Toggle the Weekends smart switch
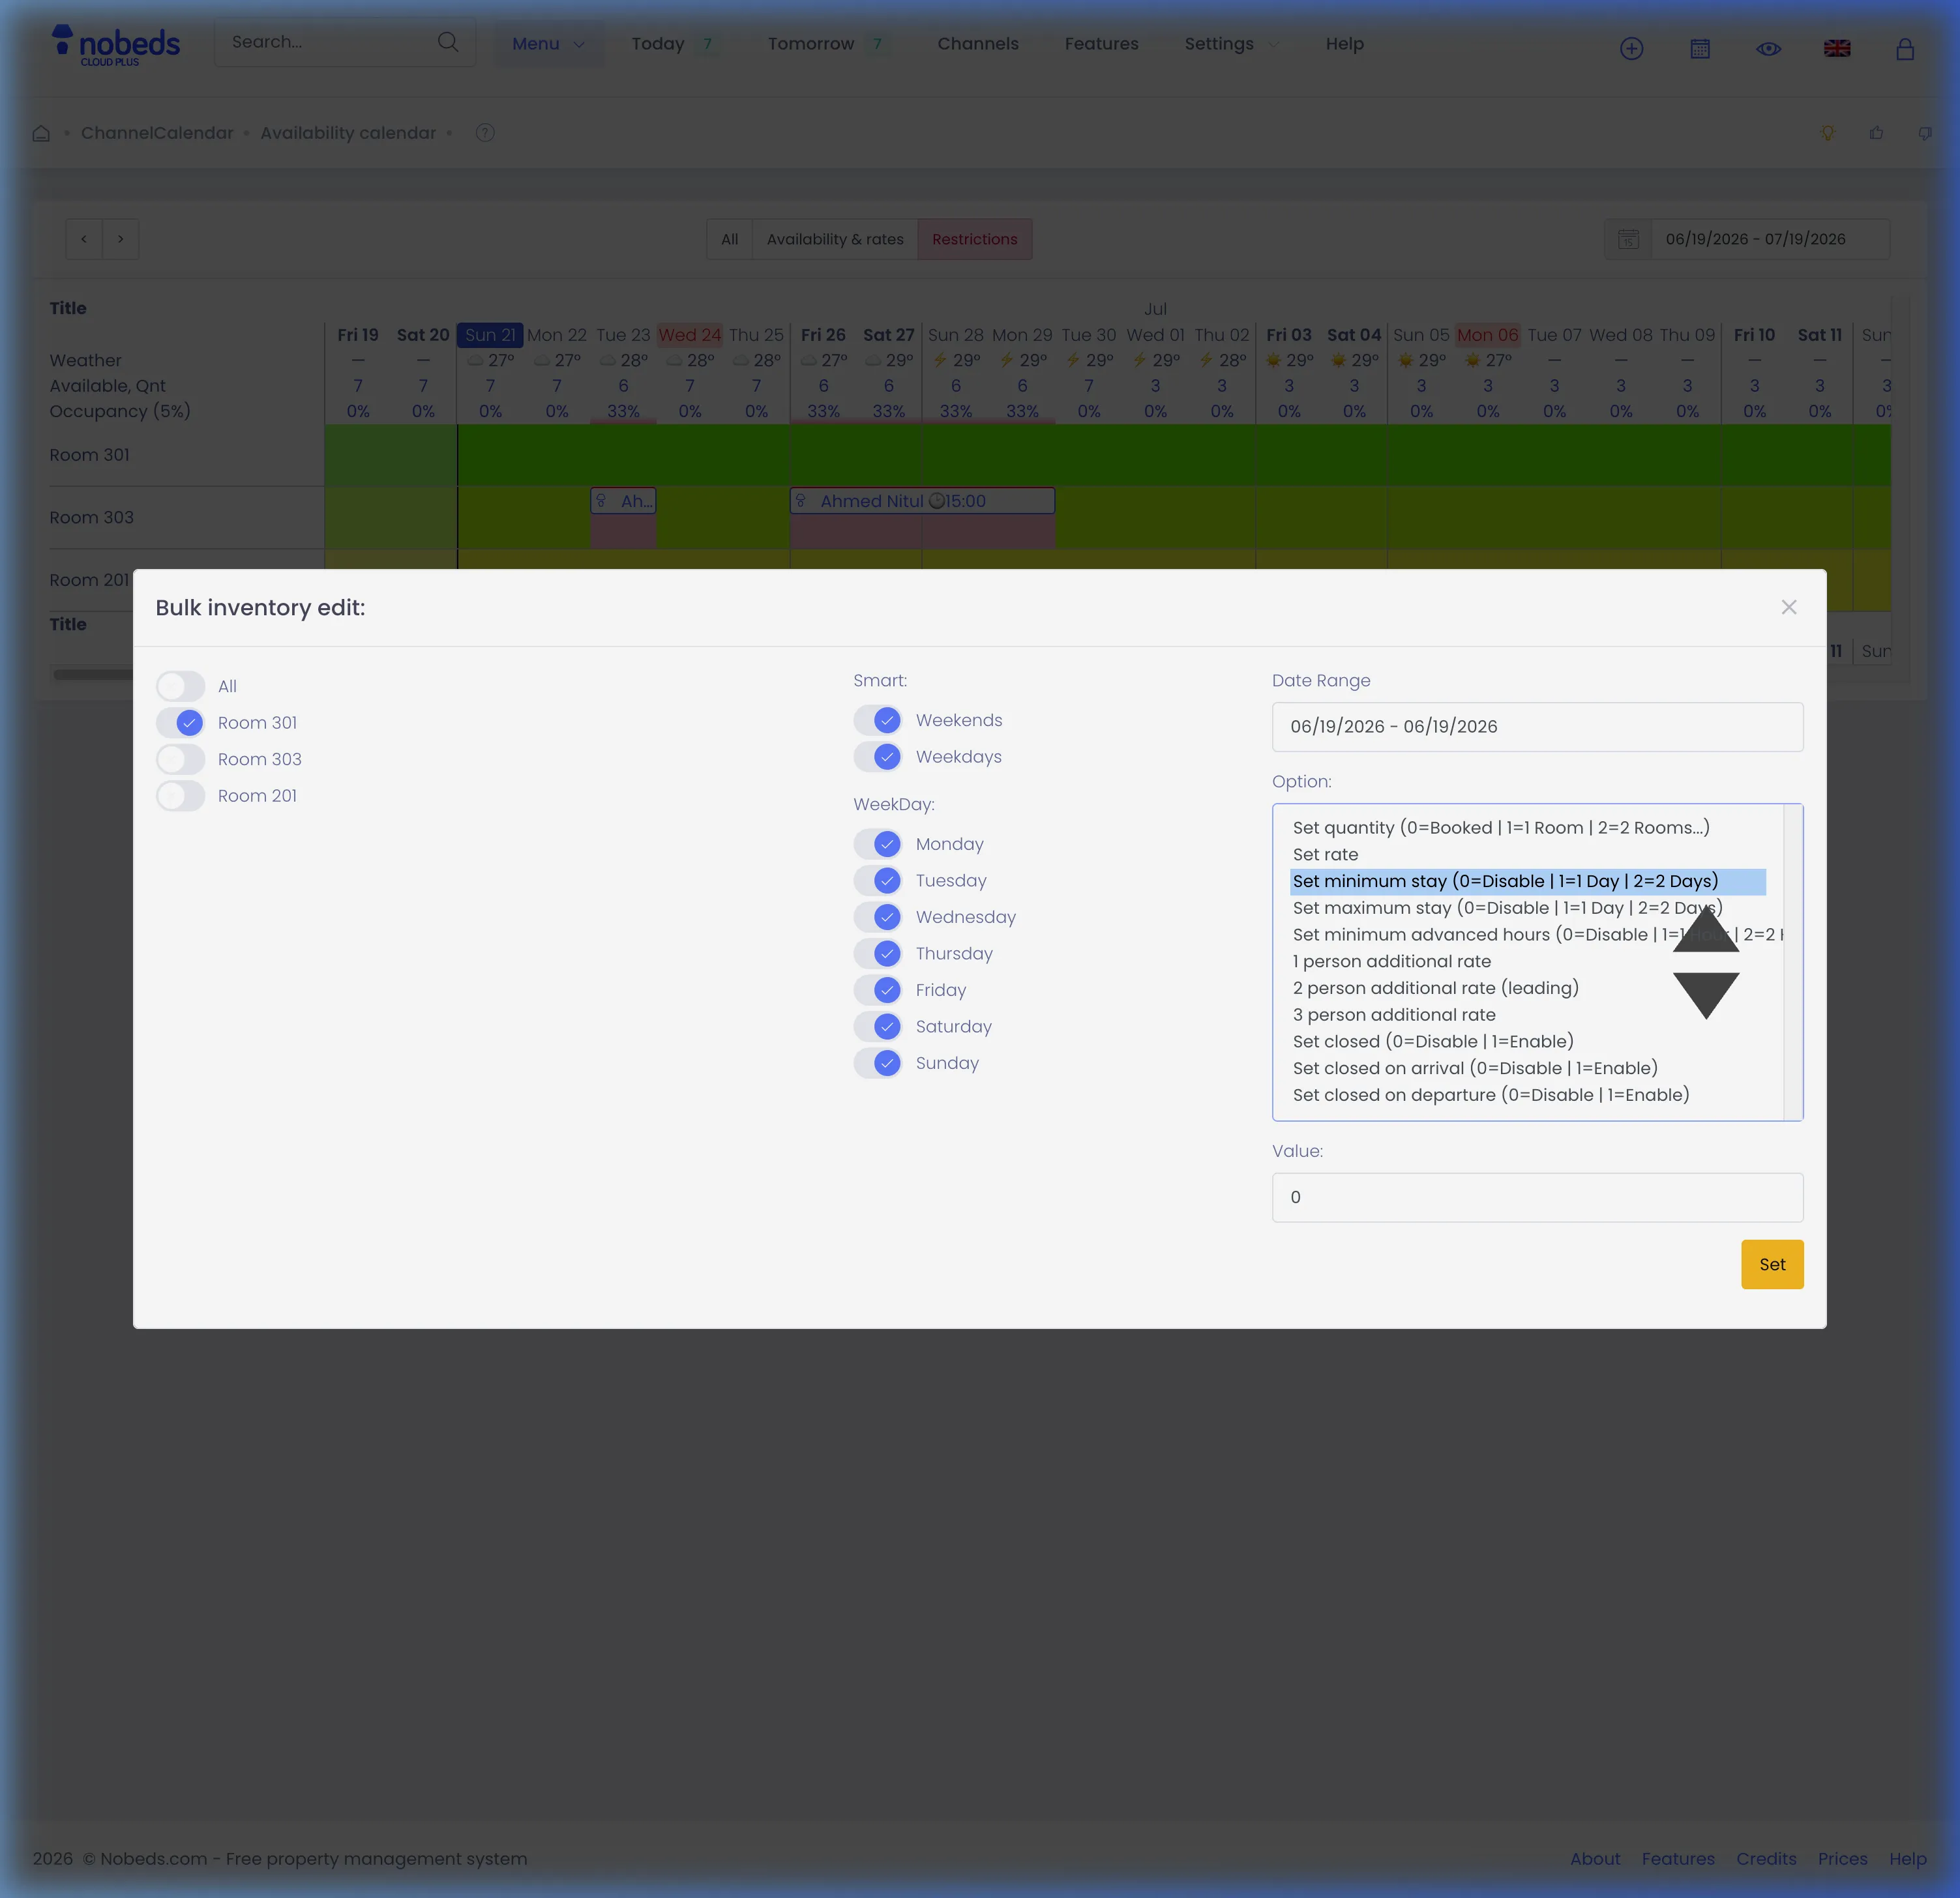This screenshot has width=1960, height=1898. 878,721
